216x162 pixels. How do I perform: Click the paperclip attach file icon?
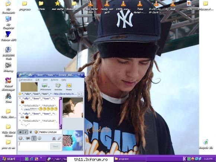[x=59, y=138]
